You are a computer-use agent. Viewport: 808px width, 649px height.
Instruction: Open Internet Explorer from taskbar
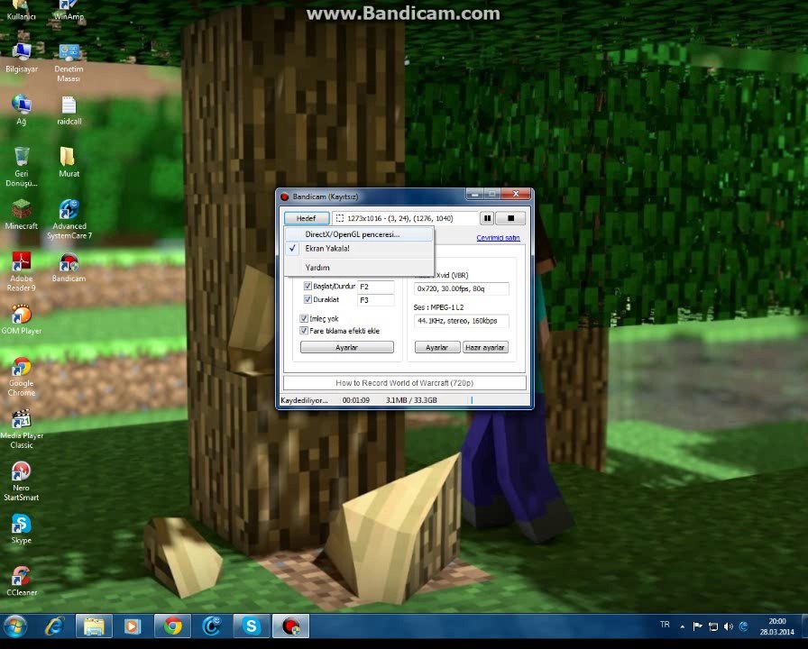coord(55,626)
